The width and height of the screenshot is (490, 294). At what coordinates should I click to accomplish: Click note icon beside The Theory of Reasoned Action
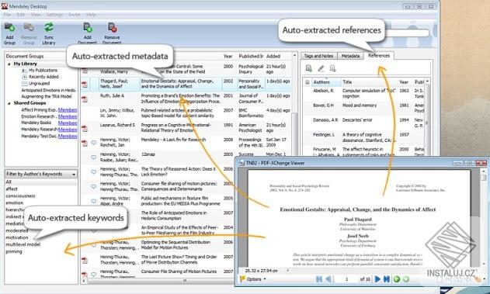click(93, 172)
